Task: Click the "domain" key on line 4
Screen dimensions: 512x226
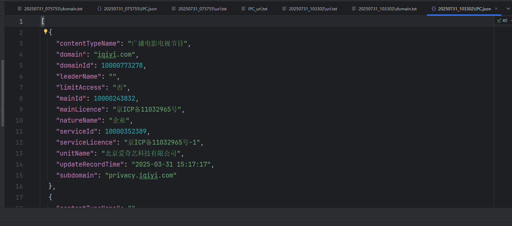Action: pos(71,54)
